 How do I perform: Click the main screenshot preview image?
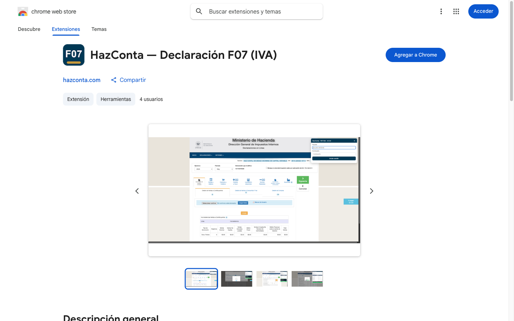(254, 190)
